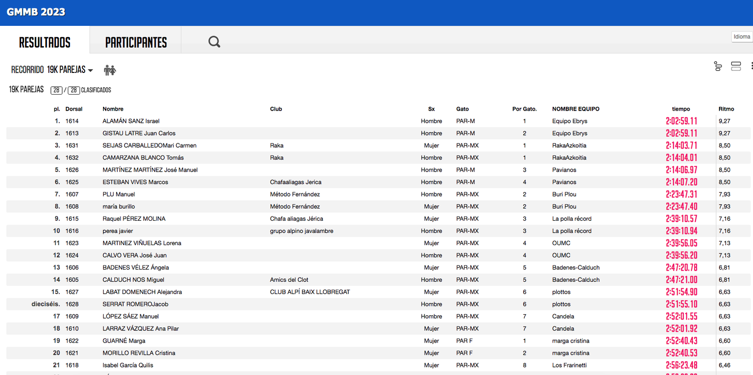Click the stacked rows layout icon
Image resolution: width=753 pixels, height=375 pixels.
tap(736, 66)
